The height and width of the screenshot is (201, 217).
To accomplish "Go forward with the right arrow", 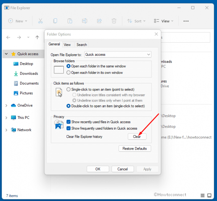I will [x=19, y=37].
